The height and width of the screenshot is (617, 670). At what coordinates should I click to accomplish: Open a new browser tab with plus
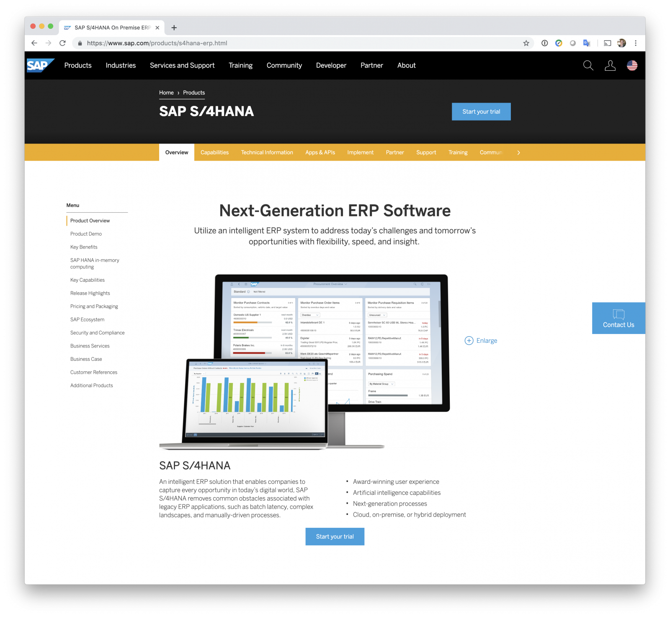coord(174,28)
